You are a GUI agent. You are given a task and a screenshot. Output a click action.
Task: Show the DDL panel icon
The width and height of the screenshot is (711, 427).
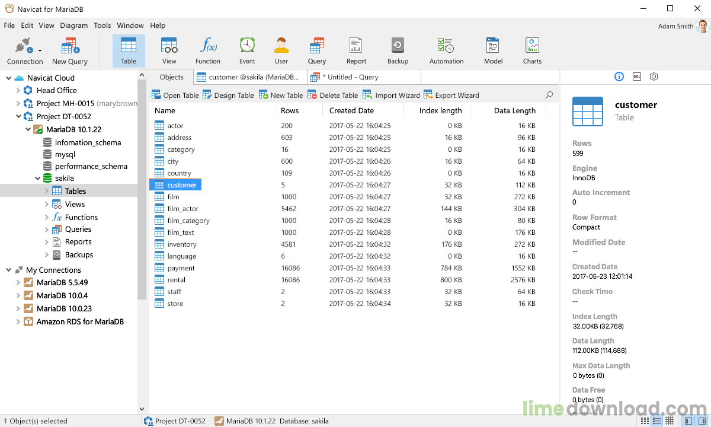[x=637, y=77]
